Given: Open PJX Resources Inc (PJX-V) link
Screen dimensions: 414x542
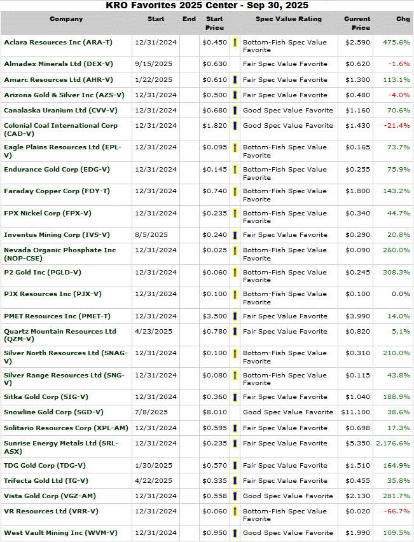Looking at the screenshot, I should pos(53,294).
